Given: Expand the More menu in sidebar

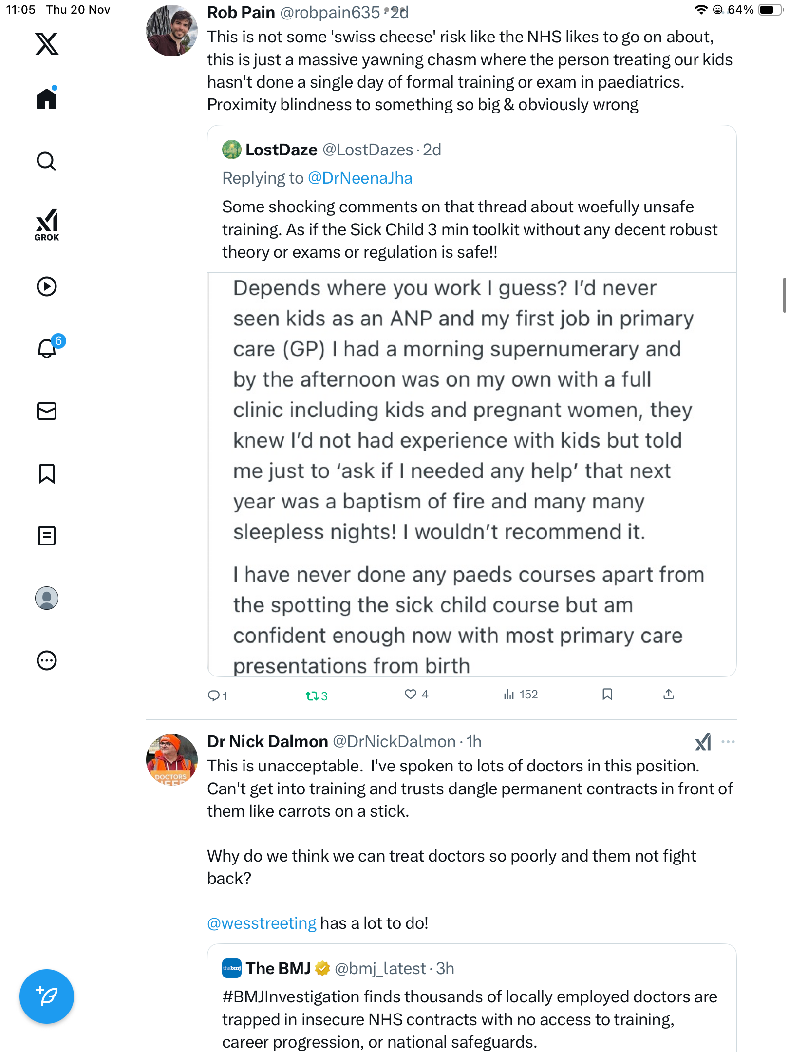Looking at the screenshot, I should pos(47,660).
